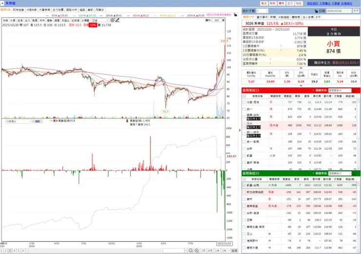The image size is (361, 254).
Task: Check the 美林 sell row checkbox
Action: [244, 199]
